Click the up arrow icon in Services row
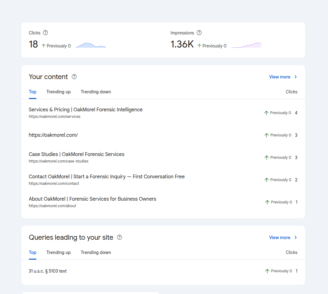328x294 pixels. tap(266, 113)
